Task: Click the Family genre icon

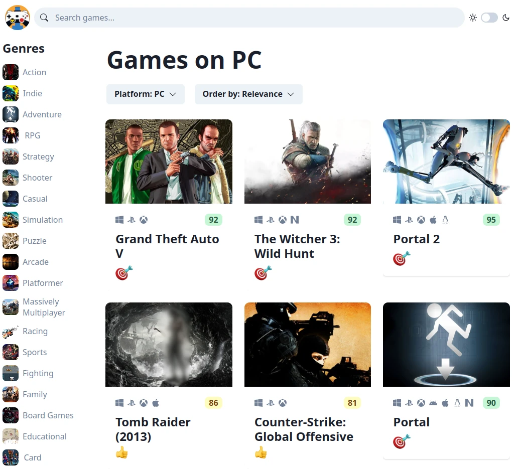Action: pos(11,394)
